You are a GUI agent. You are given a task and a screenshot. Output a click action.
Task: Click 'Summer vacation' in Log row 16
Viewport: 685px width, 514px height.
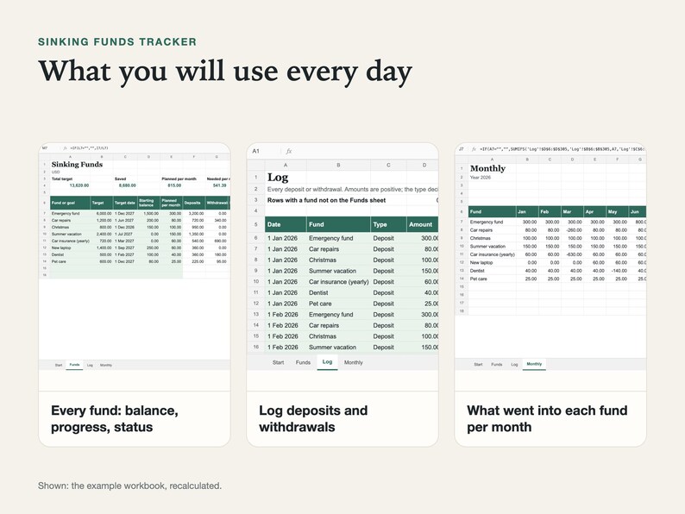click(x=332, y=348)
